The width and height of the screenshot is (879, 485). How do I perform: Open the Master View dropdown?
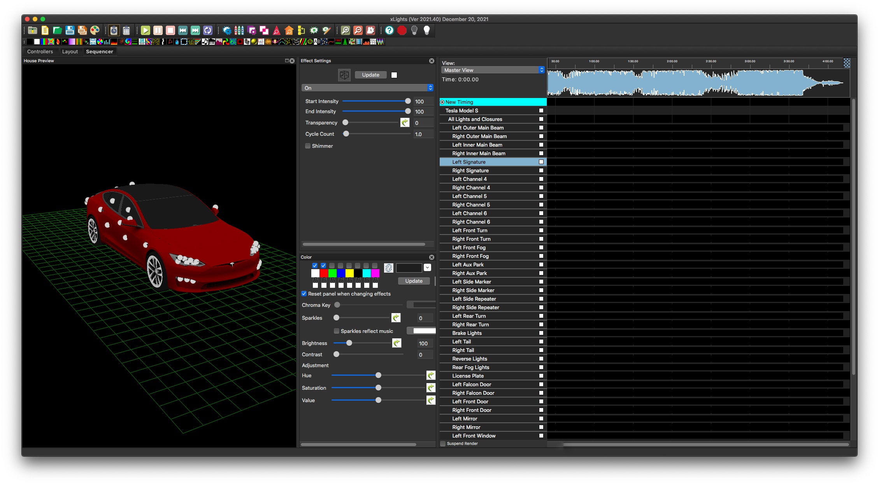pyautogui.click(x=493, y=70)
